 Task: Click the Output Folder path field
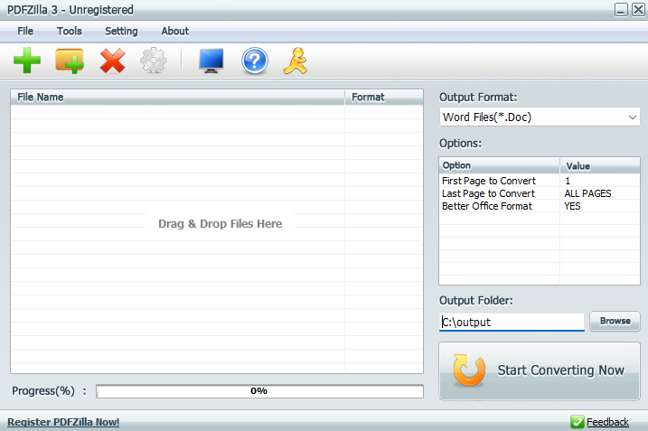[512, 322]
